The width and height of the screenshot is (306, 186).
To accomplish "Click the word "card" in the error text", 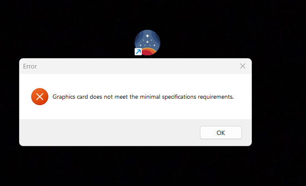I will pos(82,97).
